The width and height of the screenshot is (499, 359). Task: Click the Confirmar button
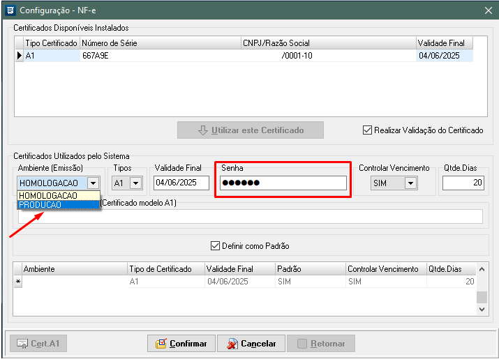(181, 344)
